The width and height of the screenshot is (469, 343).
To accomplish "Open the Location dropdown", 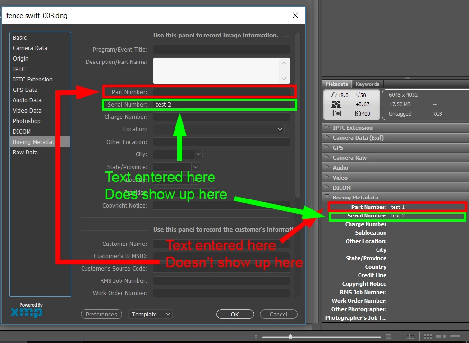I will coord(280,129).
